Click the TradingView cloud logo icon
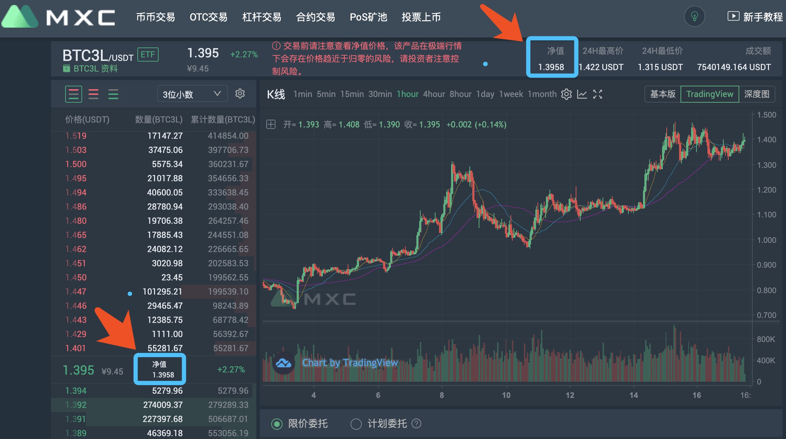The height and width of the screenshot is (439, 786). (x=284, y=363)
